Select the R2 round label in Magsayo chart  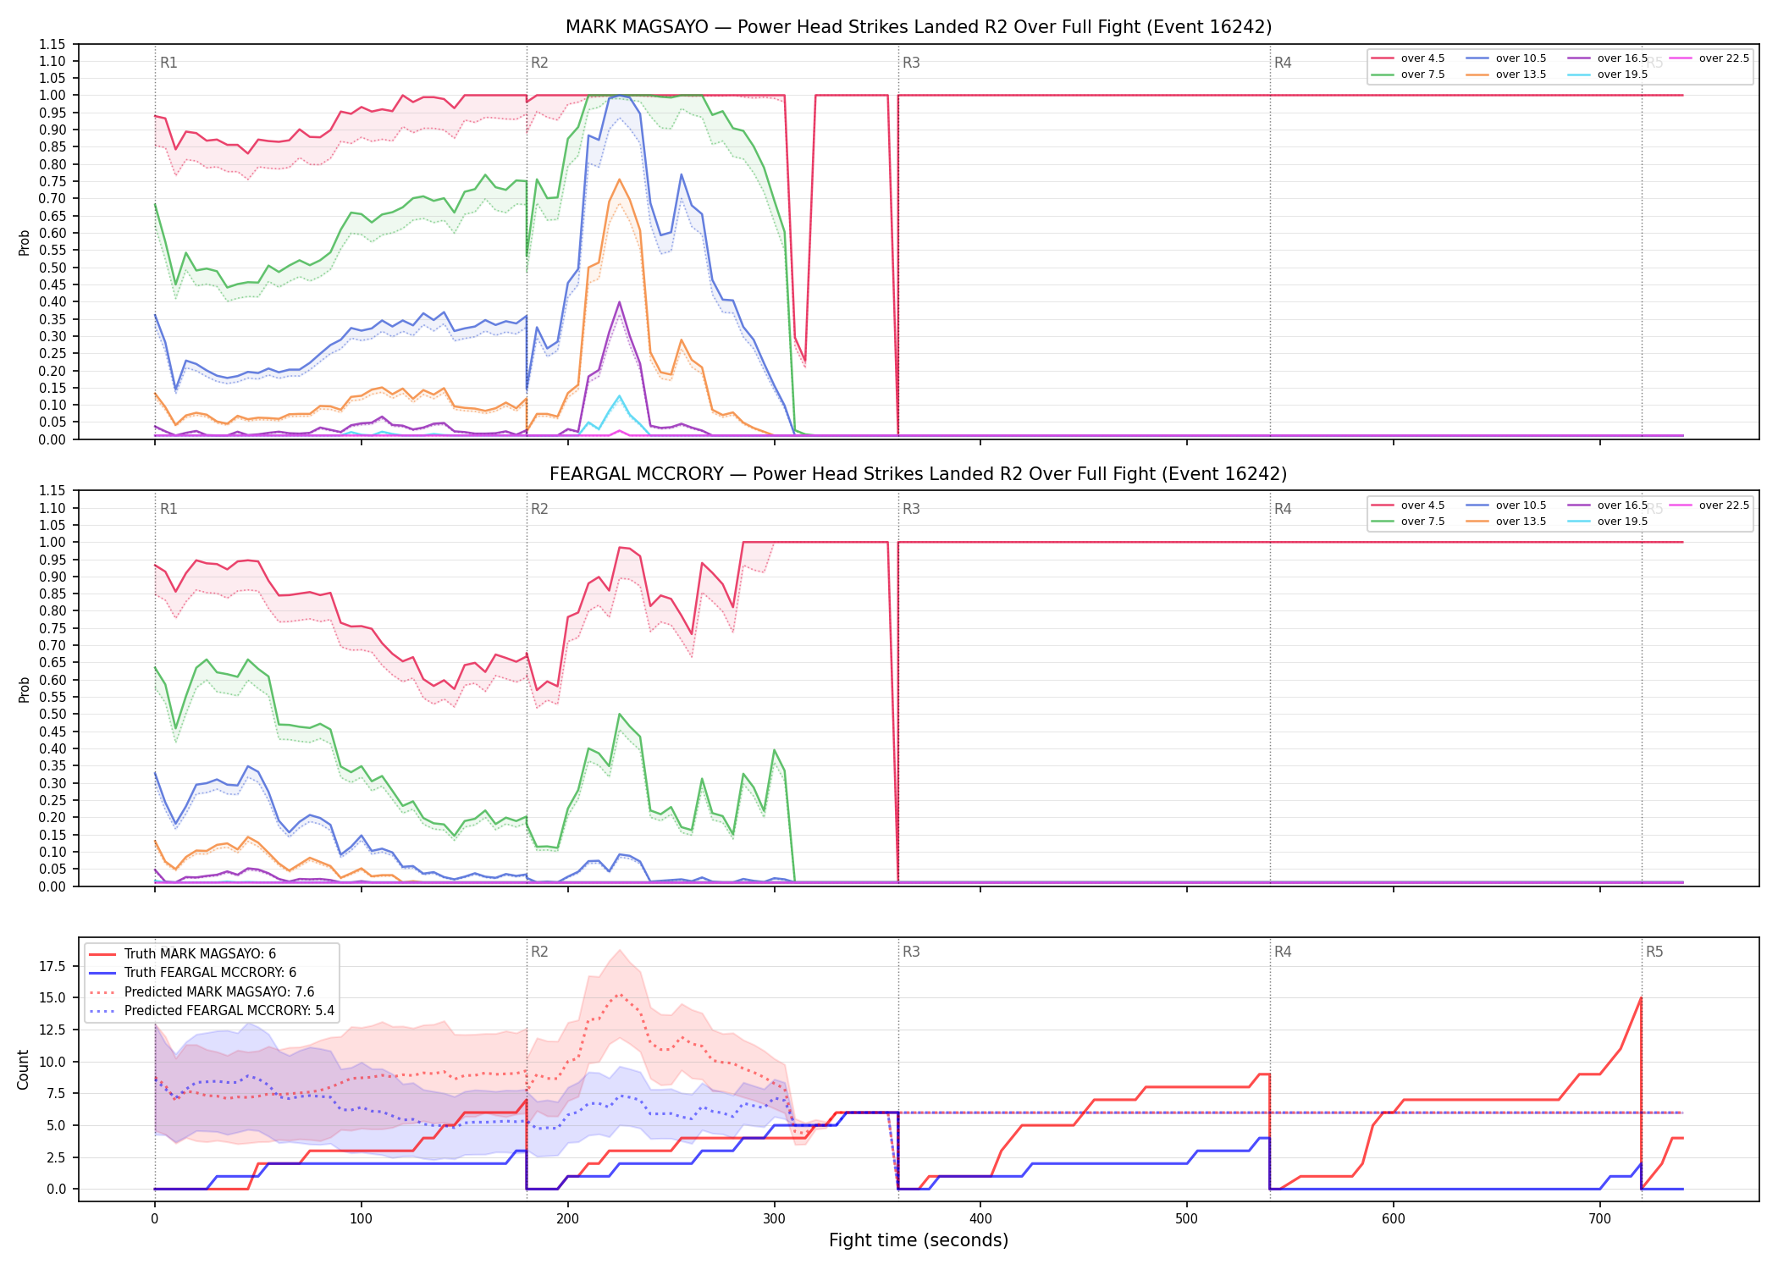pos(539,63)
